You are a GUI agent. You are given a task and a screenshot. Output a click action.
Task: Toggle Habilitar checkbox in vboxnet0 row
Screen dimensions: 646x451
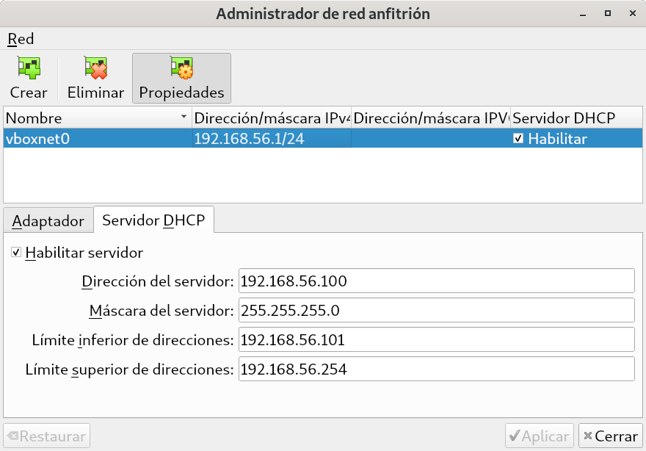[518, 138]
